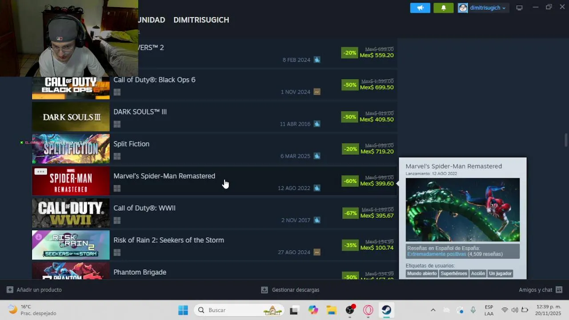Click the thumbs-up review icon for Spider-Man Remastered

click(x=317, y=188)
